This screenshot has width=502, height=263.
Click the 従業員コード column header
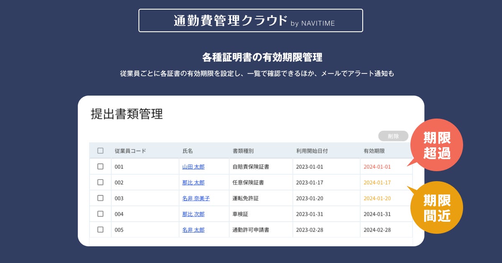[130, 151]
